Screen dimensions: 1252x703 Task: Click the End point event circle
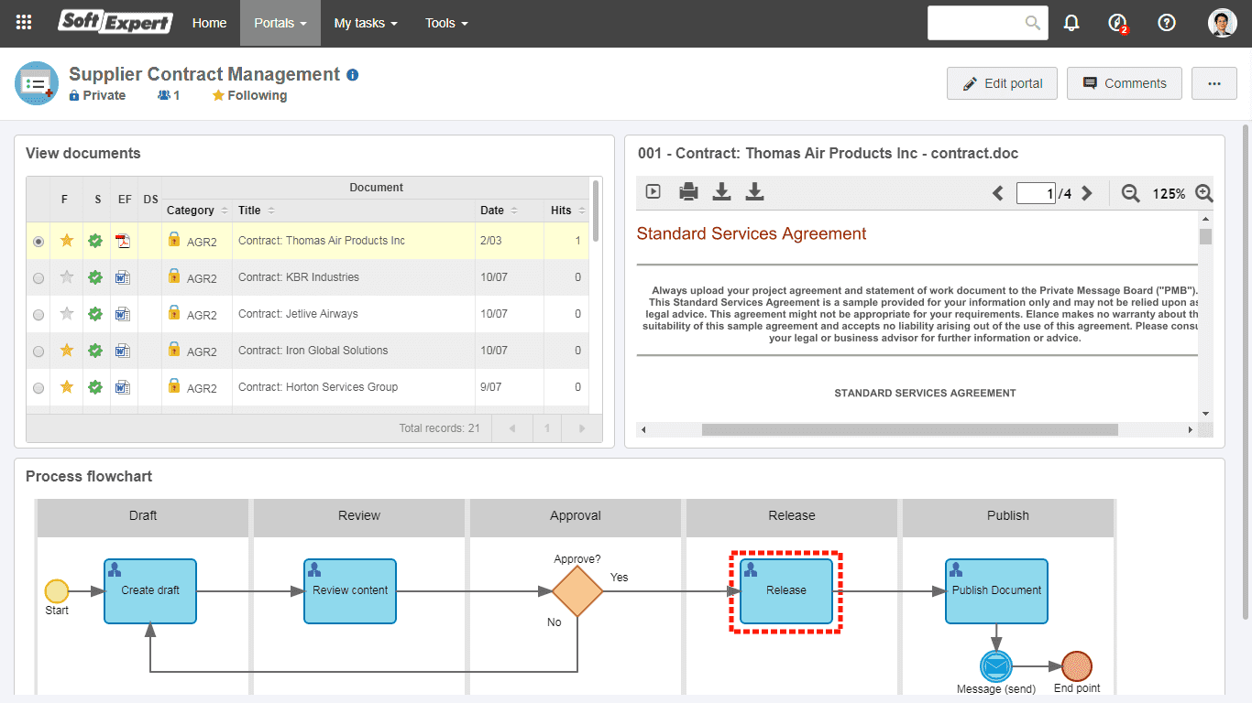tap(1077, 666)
